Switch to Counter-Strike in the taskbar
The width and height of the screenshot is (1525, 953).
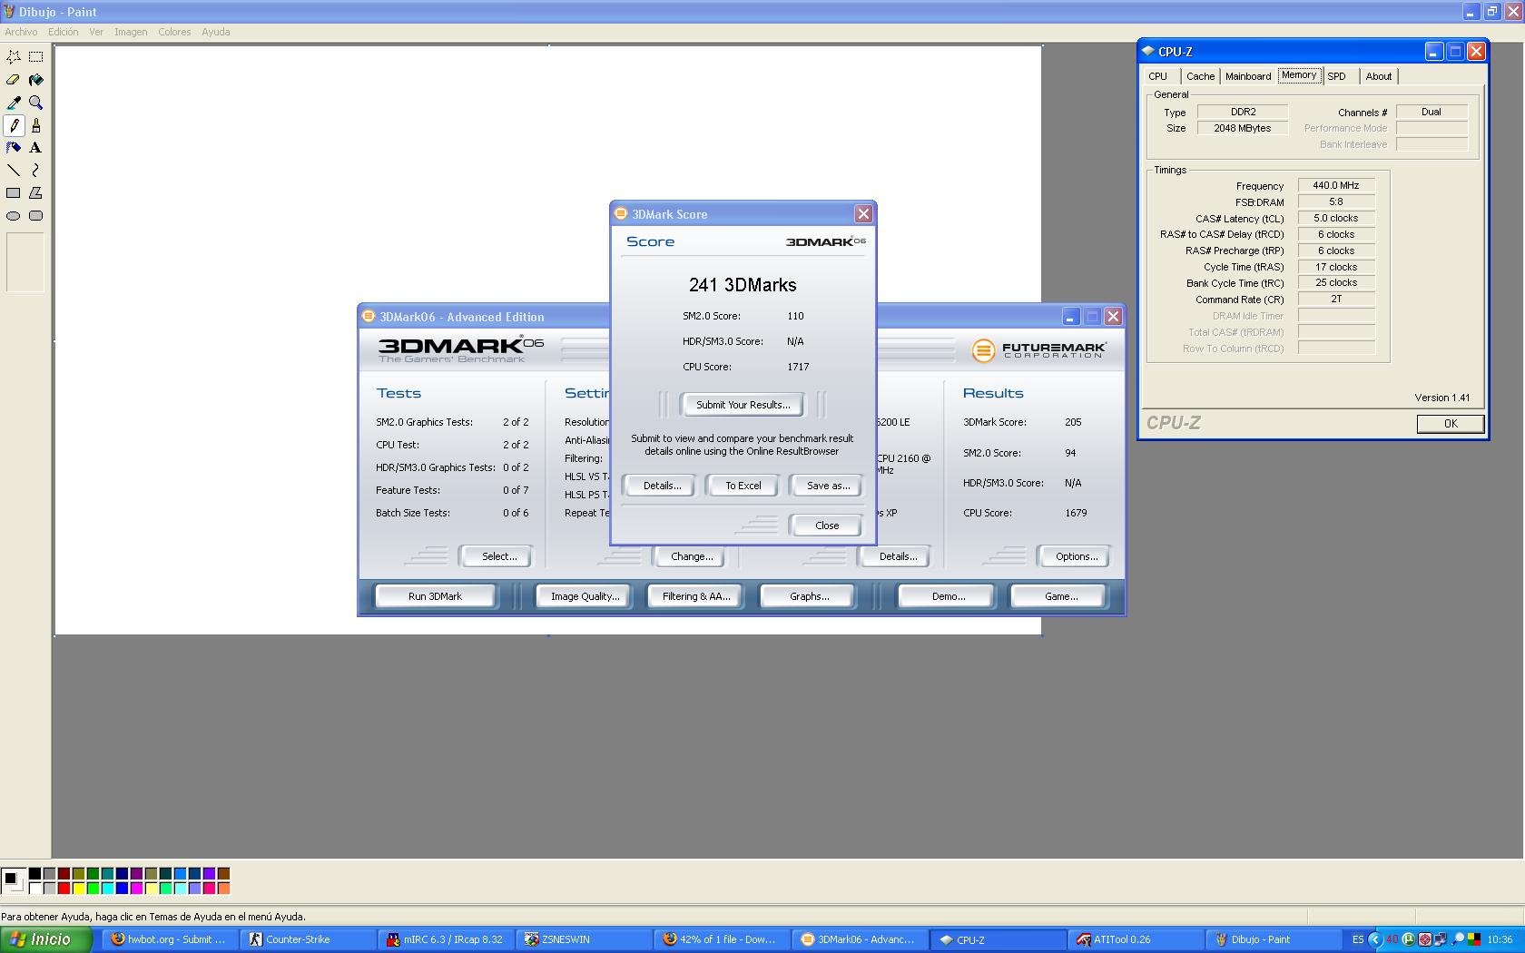click(x=309, y=939)
